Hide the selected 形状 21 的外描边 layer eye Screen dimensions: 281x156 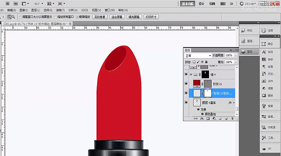(186, 93)
